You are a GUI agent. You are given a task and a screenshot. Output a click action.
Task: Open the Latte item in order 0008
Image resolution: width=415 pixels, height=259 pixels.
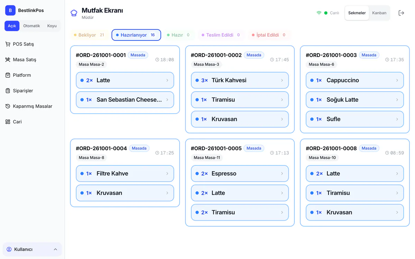pos(355,174)
